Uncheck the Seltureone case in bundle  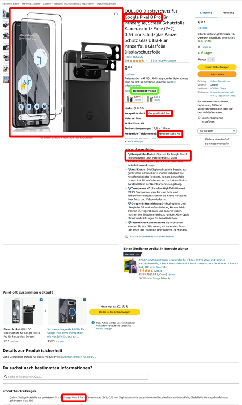point(85,300)
